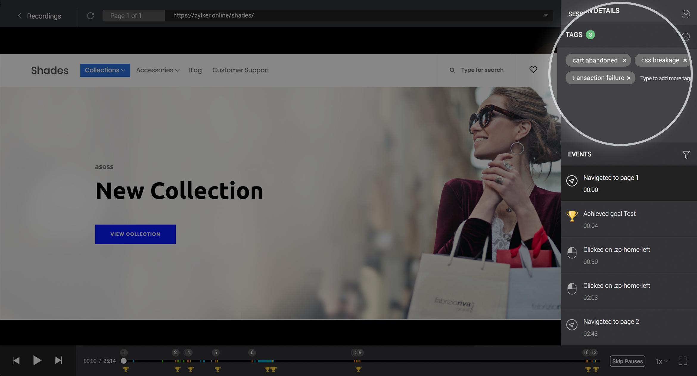Click the cursor click icon for .zp-home-left
The image size is (697, 376).
(572, 252)
